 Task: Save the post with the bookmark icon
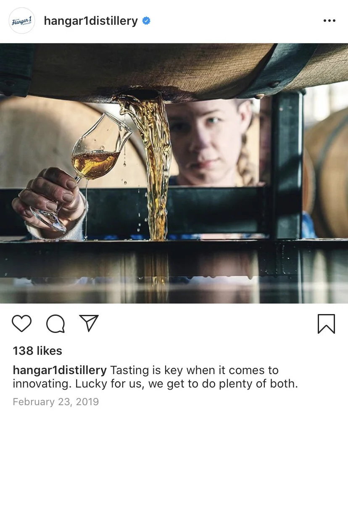pos(326,324)
